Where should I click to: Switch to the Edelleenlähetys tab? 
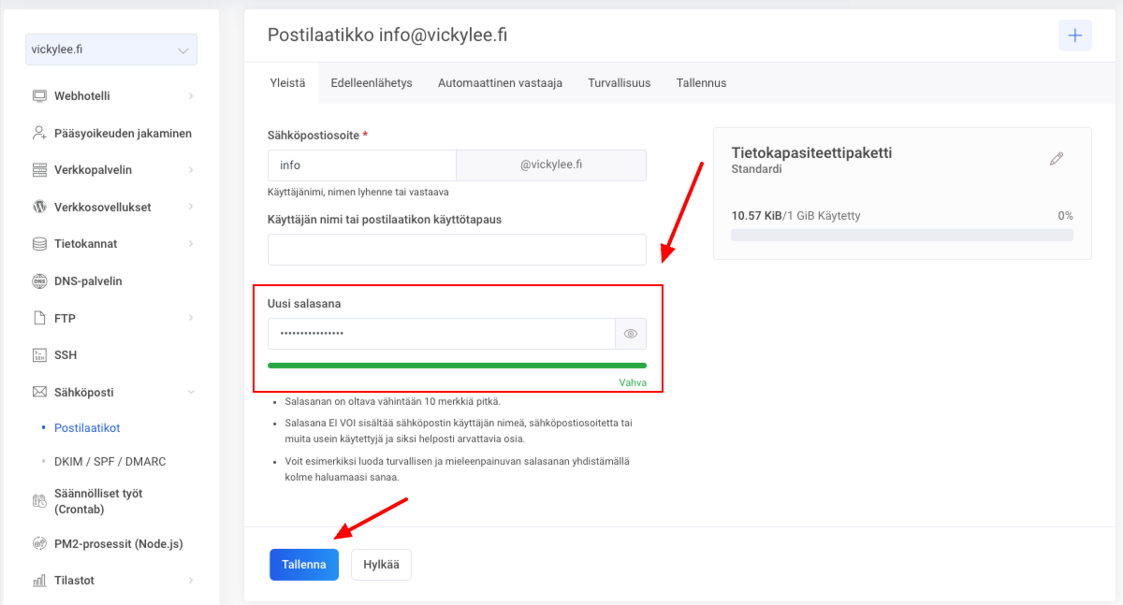tap(372, 82)
